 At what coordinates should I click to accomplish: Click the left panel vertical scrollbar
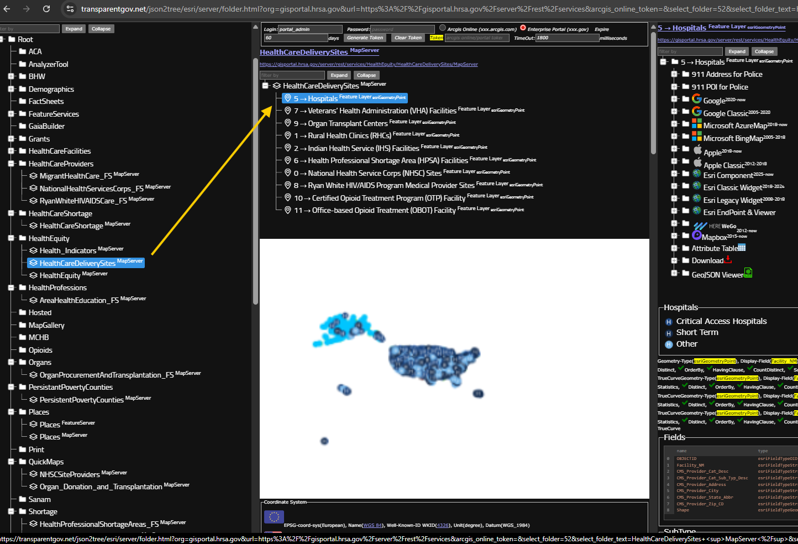click(255, 166)
